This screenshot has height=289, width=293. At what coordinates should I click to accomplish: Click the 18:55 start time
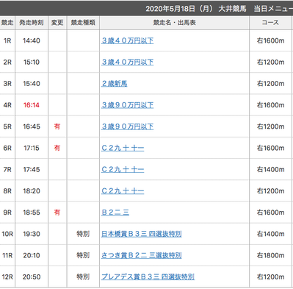click(x=32, y=213)
